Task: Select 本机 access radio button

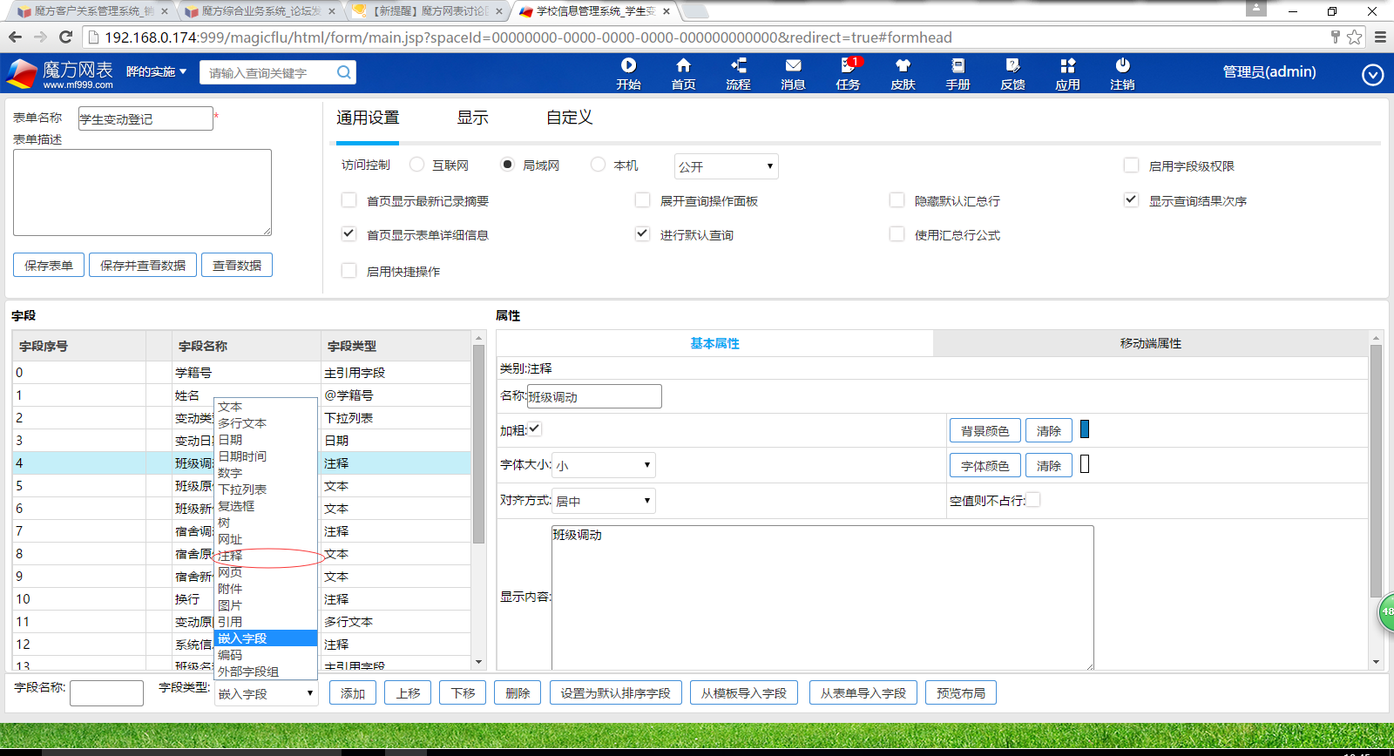Action: pos(598,164)
